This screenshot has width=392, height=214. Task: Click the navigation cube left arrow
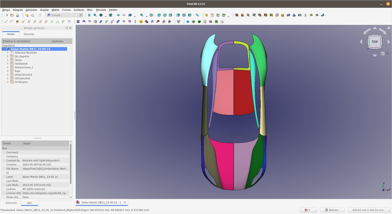(x=361, y=42)
